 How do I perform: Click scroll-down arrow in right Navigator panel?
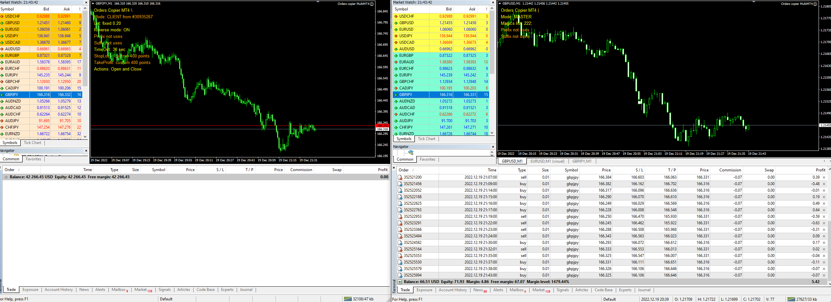tap(492, 155)
